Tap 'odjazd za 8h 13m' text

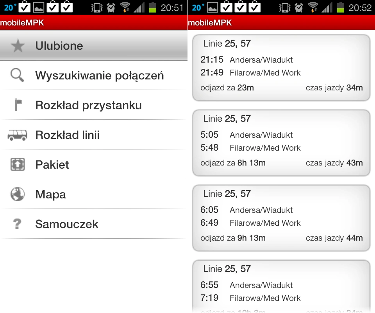coord(233,163)
